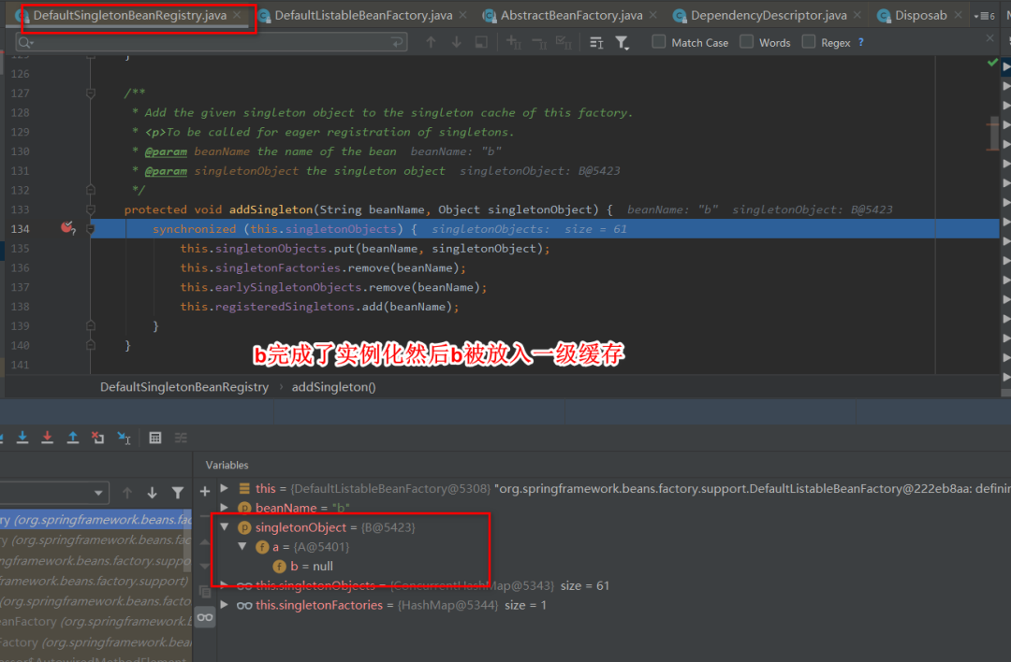Screen dimensions: 1011x662
Task: Click Step Out up-arrow icon
Action: (x=73, y=438)
